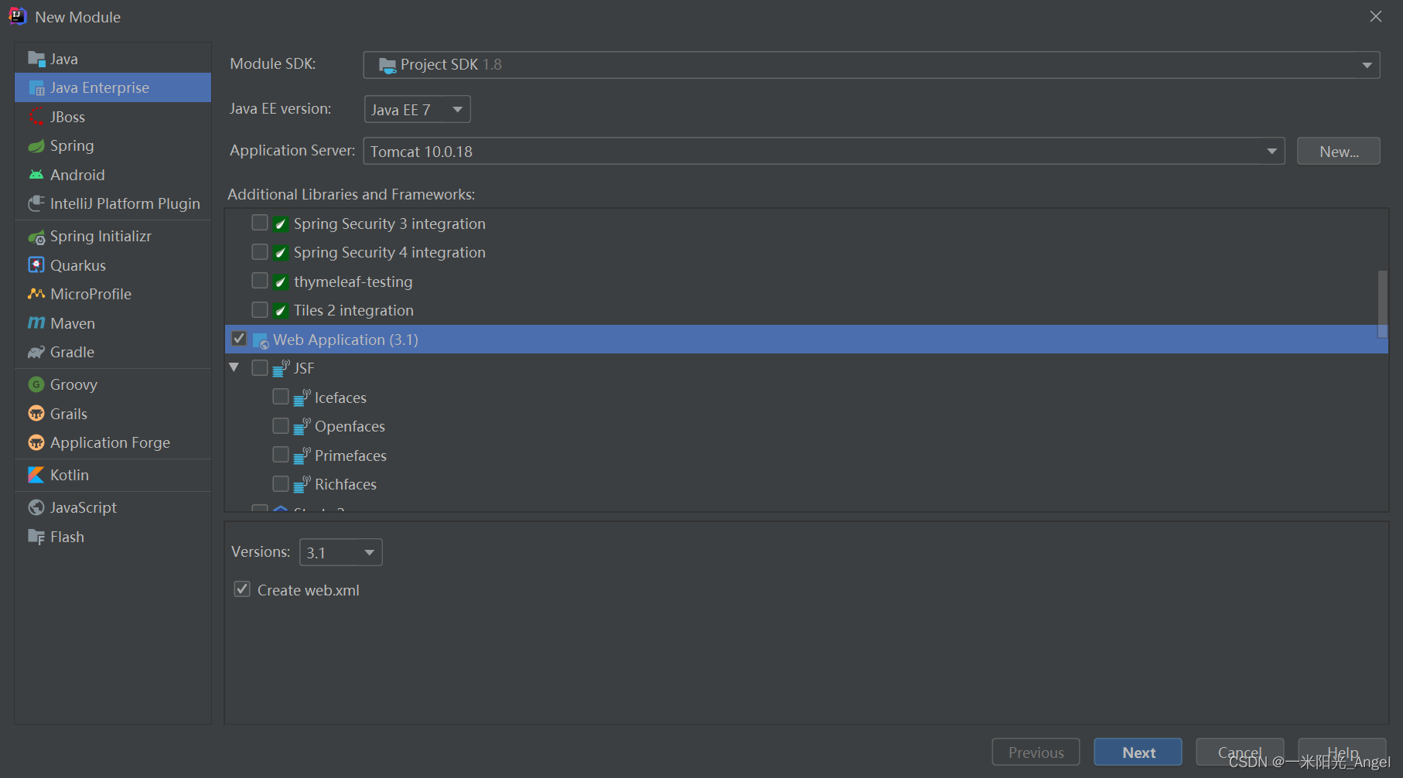
Task: Click the IntelliJ Platform Plugin icon
Action: tap(36, 203)
